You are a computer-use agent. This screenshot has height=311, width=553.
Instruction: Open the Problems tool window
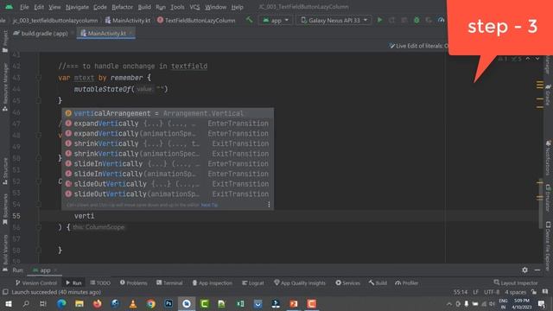[133, 282]
